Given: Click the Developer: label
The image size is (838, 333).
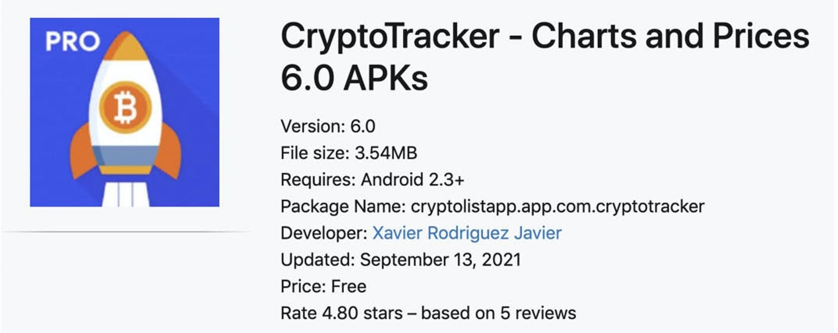Looking at the screenshot, I should pos(324,233).
